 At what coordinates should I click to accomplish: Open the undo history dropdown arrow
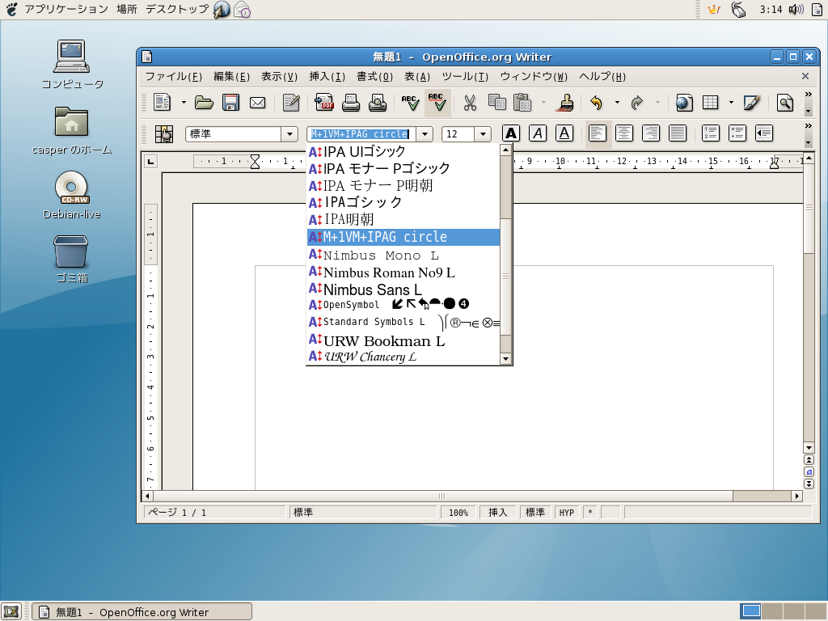pos(617,103)
